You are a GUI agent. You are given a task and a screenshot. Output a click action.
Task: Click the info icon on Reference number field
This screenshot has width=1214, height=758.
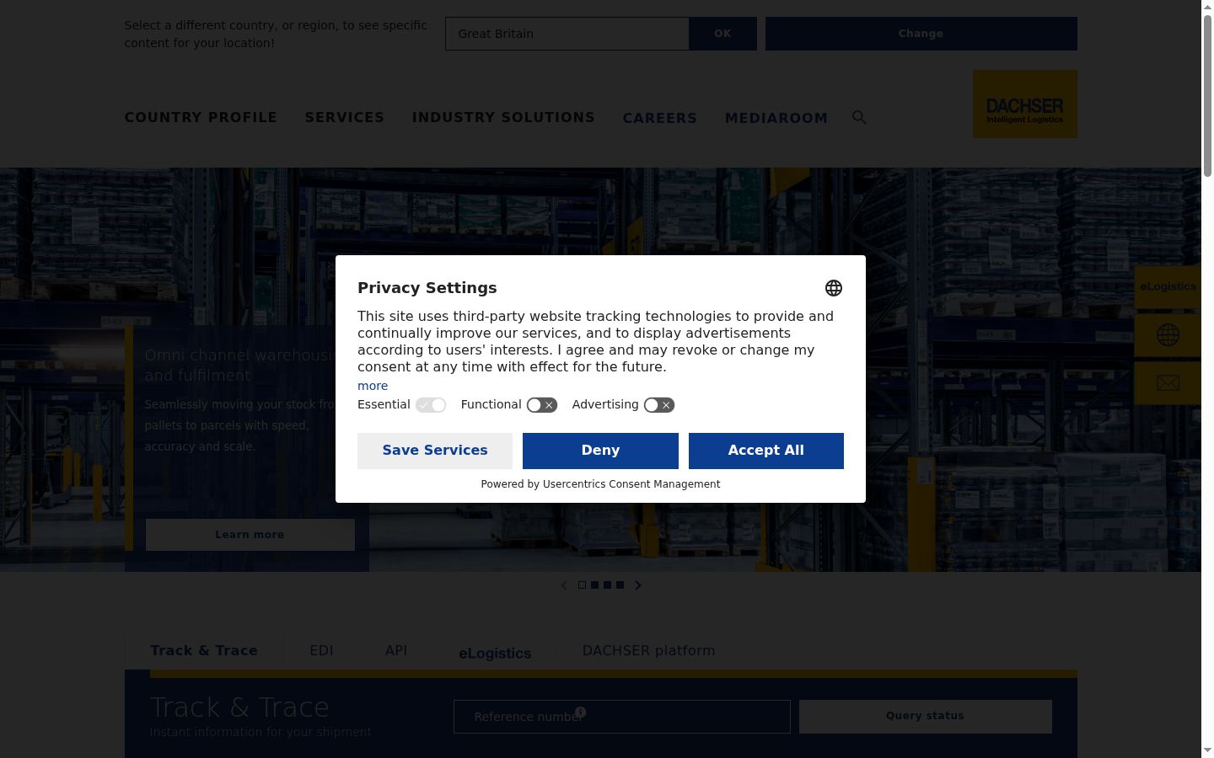pos(581,713)
